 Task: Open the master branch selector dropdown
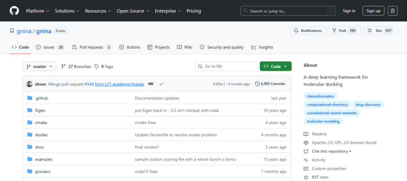tap(39, 66)
